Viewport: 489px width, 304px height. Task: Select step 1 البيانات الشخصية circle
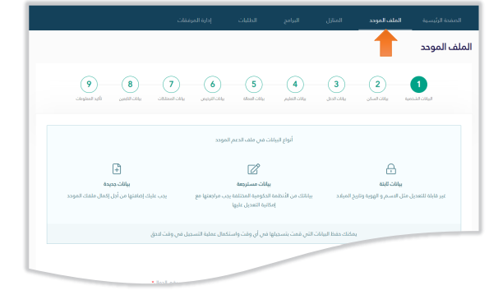coord(418,84)
